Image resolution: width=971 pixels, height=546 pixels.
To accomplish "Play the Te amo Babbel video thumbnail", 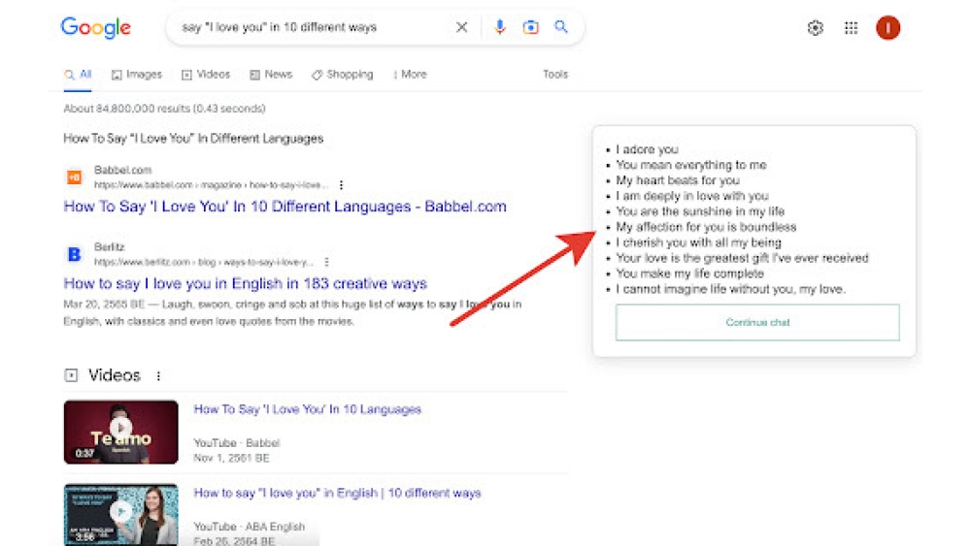I will 120,433.
